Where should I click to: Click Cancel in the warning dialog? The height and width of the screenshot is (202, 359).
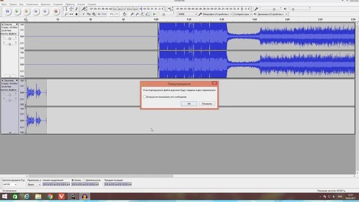[207, 104]
